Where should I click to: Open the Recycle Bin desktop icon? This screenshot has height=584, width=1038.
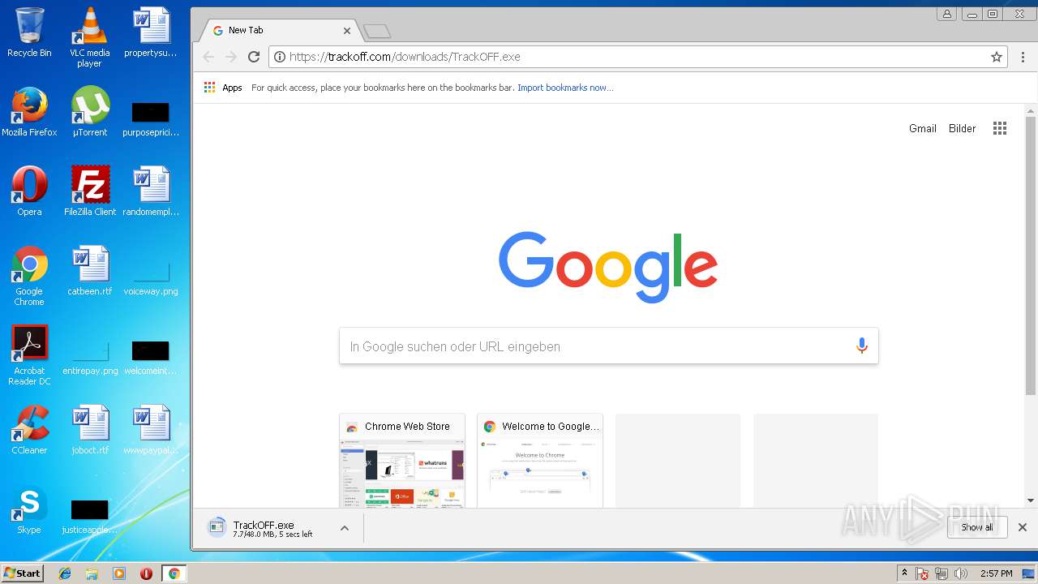point(29,32)
